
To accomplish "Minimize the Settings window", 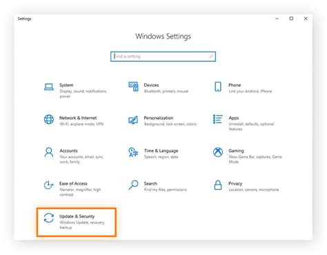I will (x=277, y=19).
